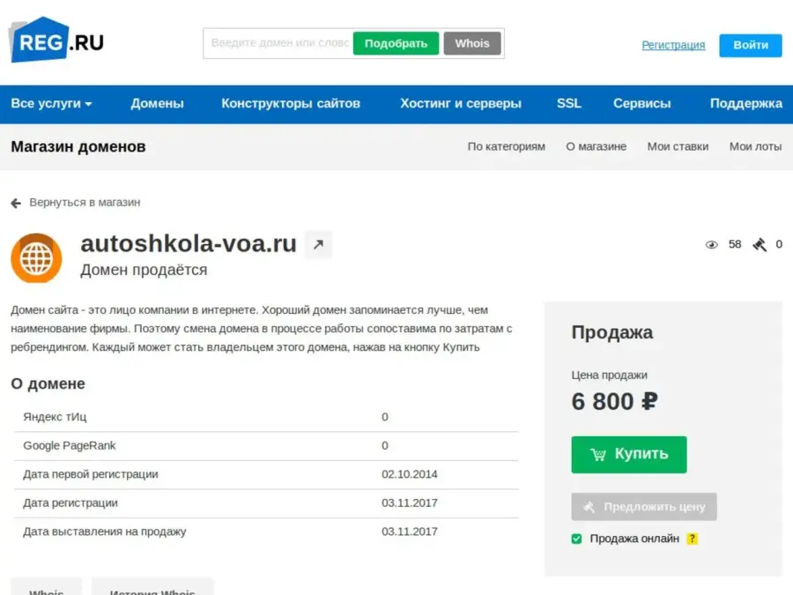Screen dimensions: 793x595
Task: Open the По категориям store link
Action: 506,146
